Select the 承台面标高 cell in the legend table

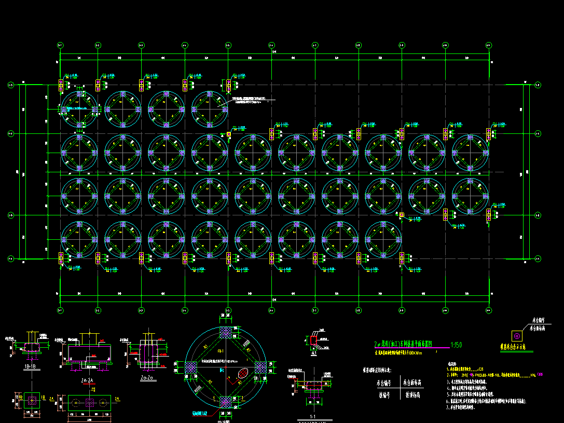412,383
